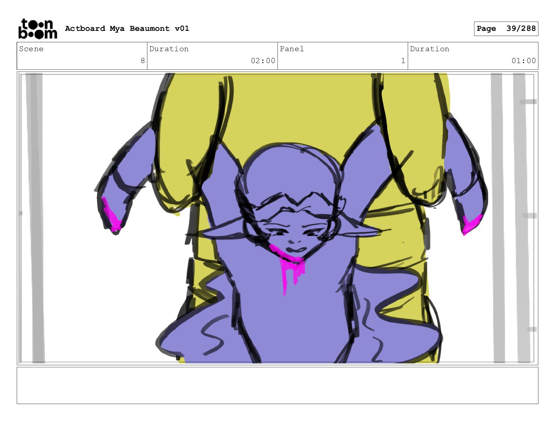Screen dimensions: 555x429
Task: Click the empty notes box below the panel
Action: [277, 386]
